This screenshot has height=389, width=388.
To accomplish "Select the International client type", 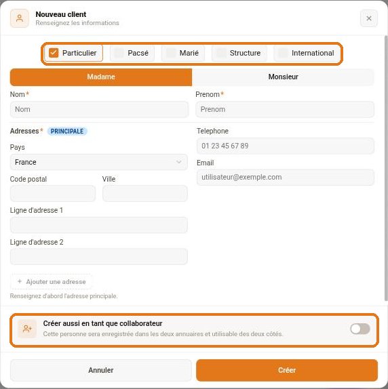I will pyautogui.click(x=307, y=53).
